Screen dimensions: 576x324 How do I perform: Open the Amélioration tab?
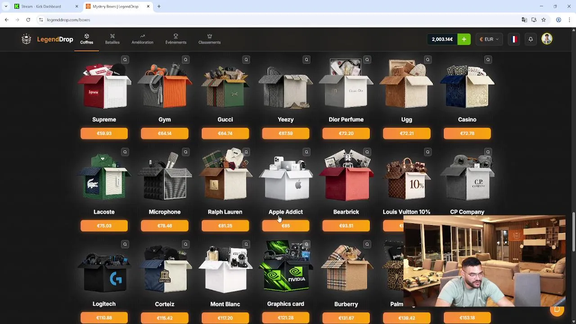pos(142,39)
